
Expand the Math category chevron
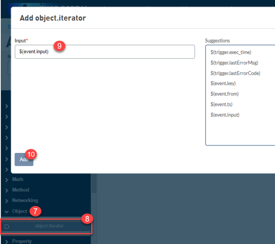(x=7, y=180)
